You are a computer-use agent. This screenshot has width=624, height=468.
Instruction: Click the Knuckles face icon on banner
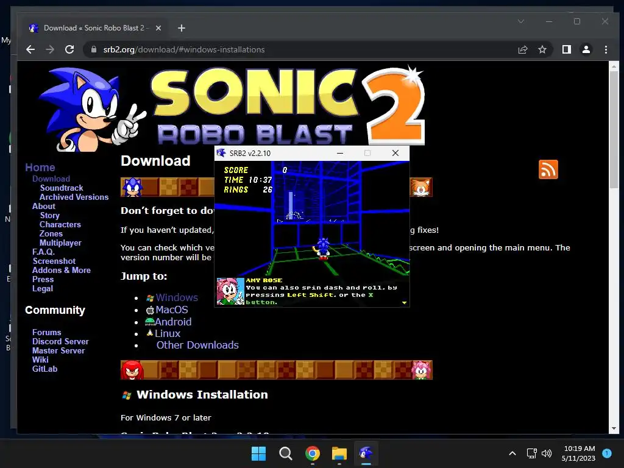pyautogui.click(x=132, y=370)
